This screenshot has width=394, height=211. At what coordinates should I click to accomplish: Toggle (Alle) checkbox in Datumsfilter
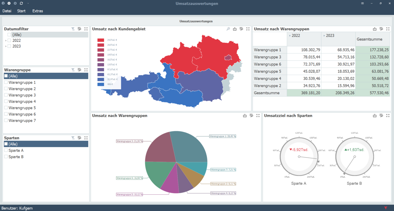click(x=9, y=34)
